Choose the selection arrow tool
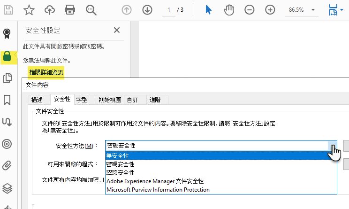Image resolution: width=349 pixels, height=209 pixels. (x=208, y=10)
